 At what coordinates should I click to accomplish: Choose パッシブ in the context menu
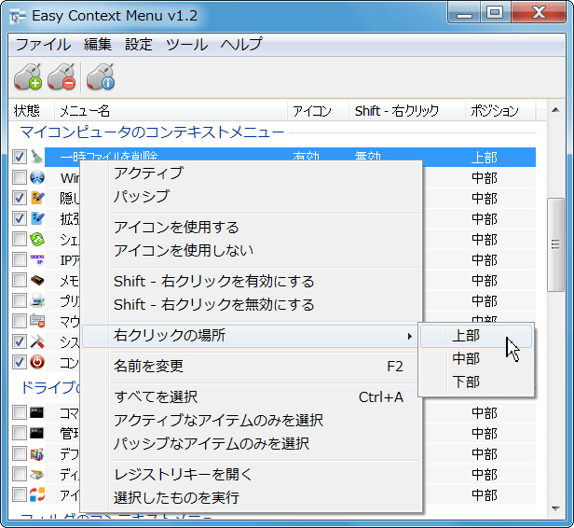pyautogui.click(x=252, y=197)
